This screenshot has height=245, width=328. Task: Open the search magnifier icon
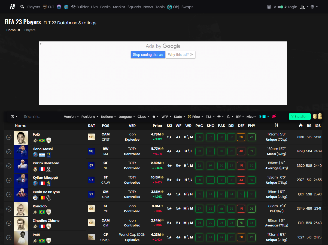[22, 7]
